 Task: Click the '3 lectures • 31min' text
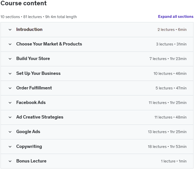point(171,44)
